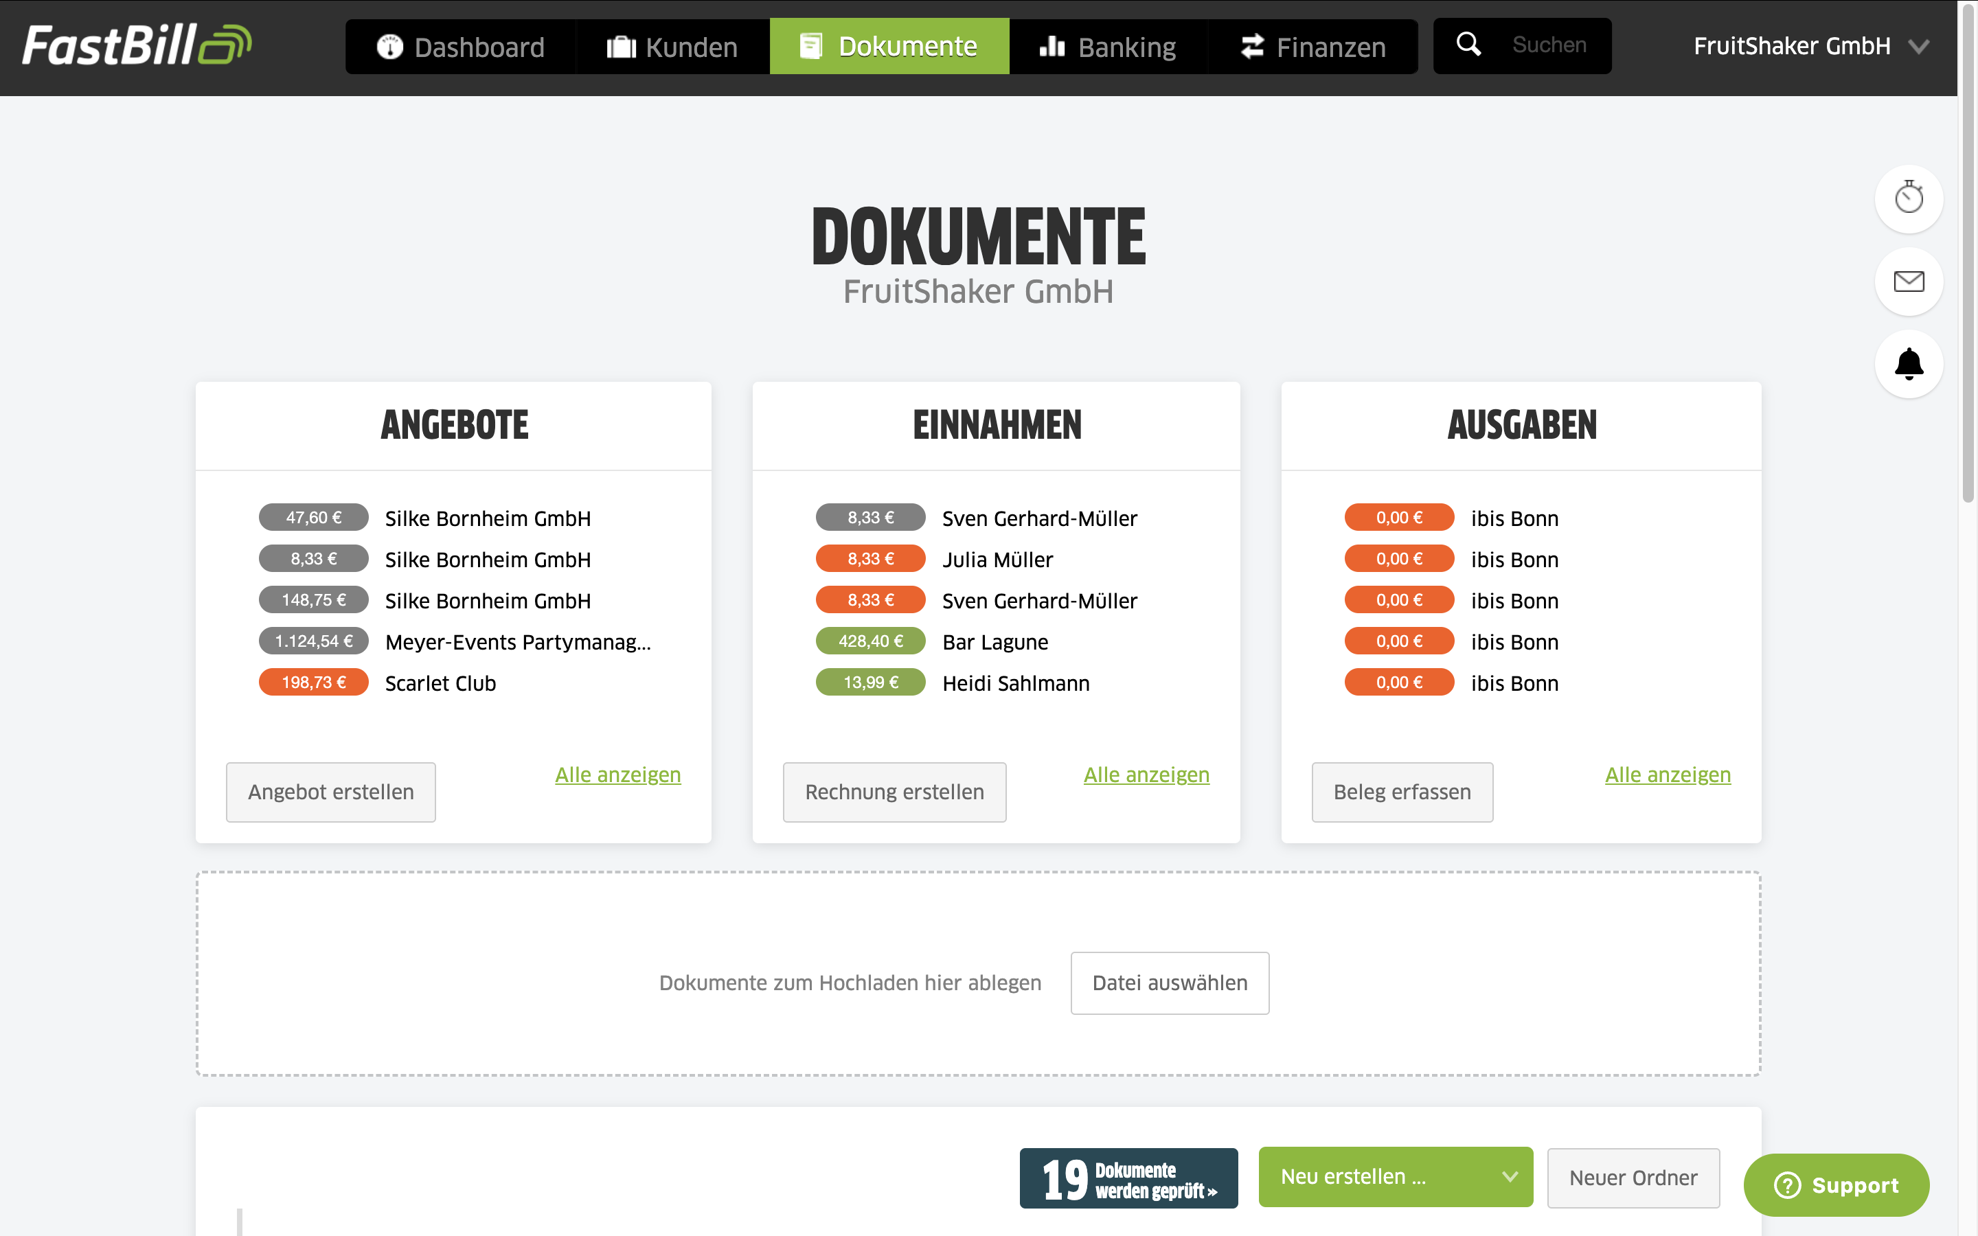
Task: Open the Dashboard tab
Action: [x=461, y=47]
